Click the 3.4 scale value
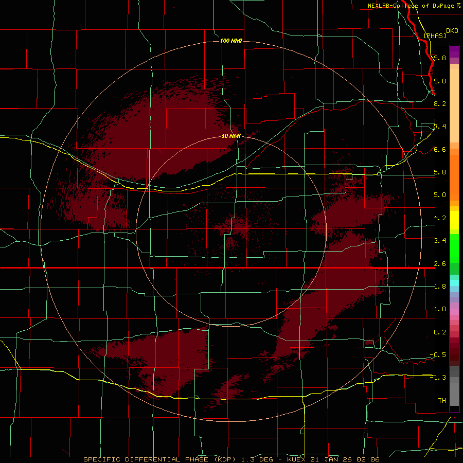Screen dimensions: 463x463 440,241
